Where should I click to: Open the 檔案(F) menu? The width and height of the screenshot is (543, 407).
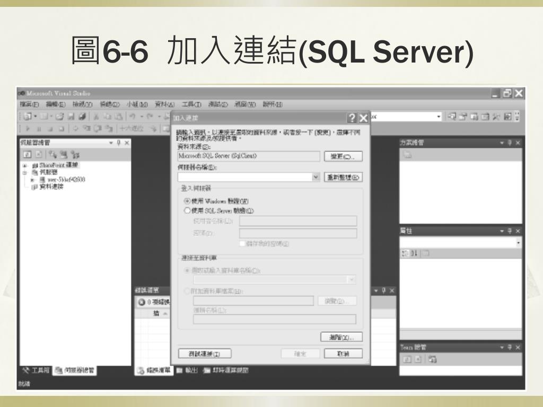(x=29, y=104)
